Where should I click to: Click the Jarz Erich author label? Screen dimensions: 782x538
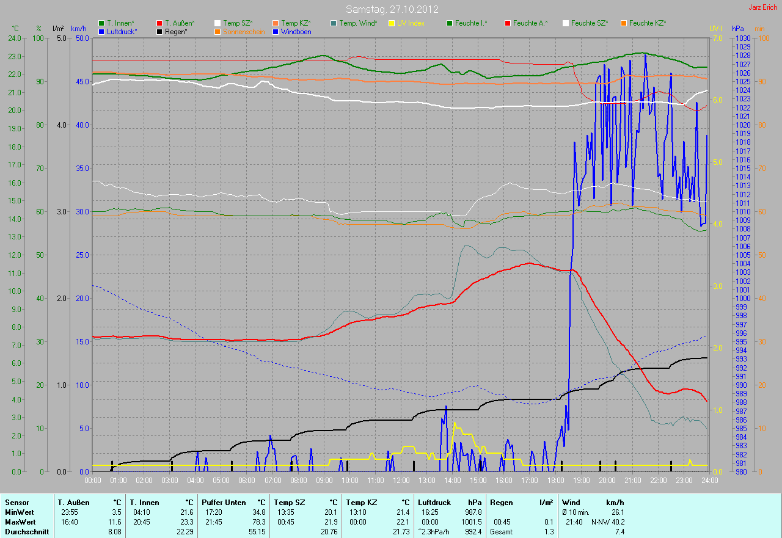click(763, 7)
